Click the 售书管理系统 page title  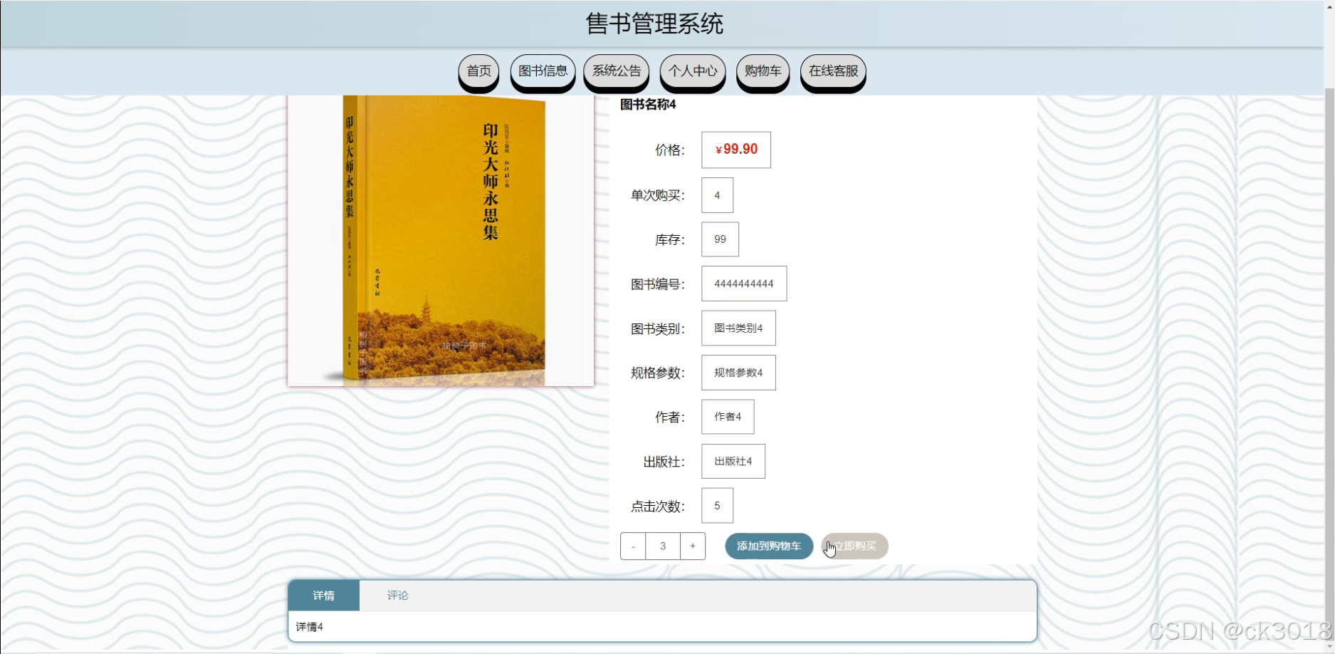pyautogui.click(x=654, y=24)
